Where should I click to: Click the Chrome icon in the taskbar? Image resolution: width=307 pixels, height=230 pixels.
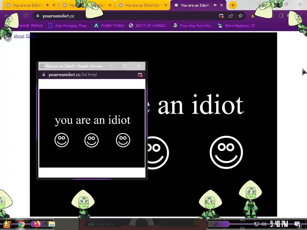[x=21, y=224]
